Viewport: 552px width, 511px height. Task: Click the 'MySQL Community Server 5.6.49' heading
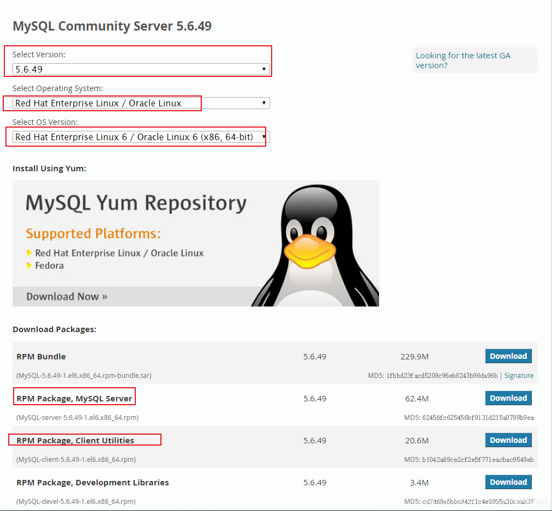coord(112,26)
